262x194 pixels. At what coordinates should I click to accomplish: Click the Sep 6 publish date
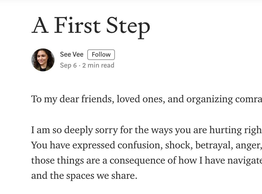pyautogui.click(x=68, y=65)
